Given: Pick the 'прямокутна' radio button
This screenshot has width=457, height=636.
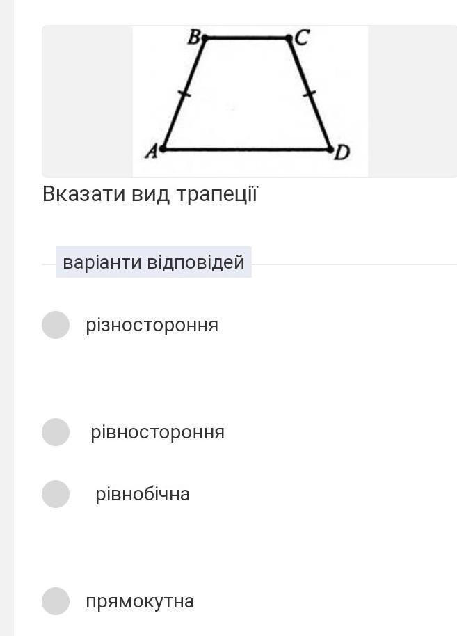Looking at the screenshot, I should point(56,601).
